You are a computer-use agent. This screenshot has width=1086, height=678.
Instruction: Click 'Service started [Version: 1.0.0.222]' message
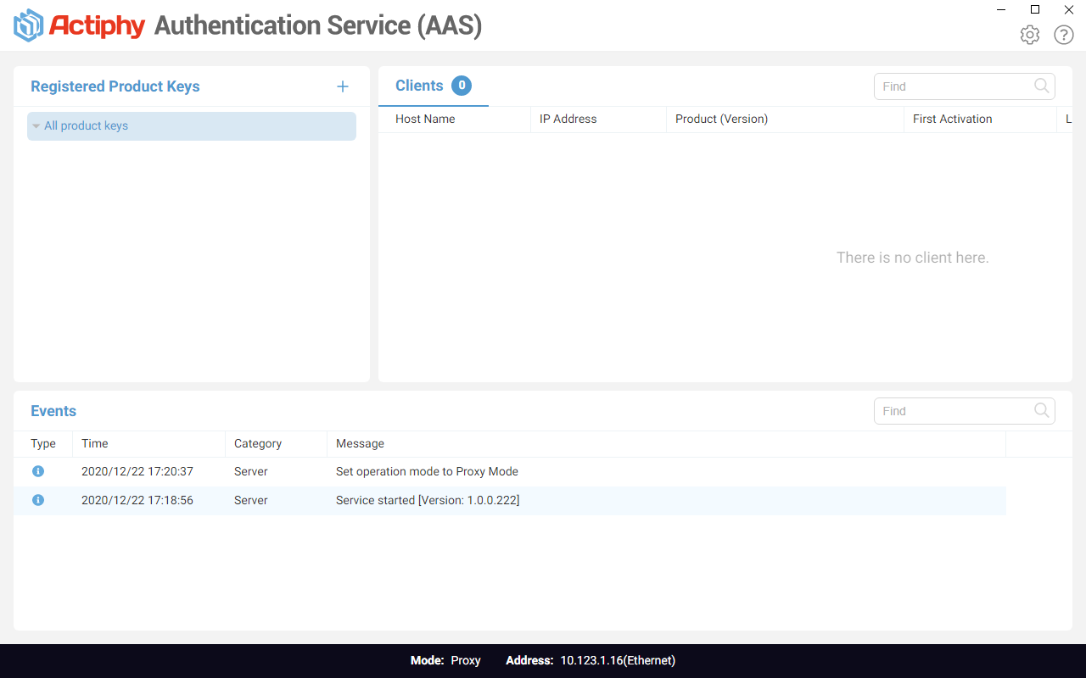[x=428, y=500]
